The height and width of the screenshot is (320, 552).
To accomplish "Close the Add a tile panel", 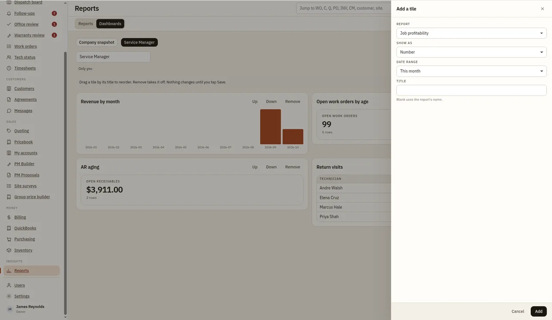I will click(x=543, y=9).
